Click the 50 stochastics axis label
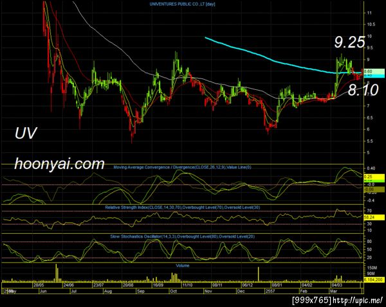 [x=369, y=250]
